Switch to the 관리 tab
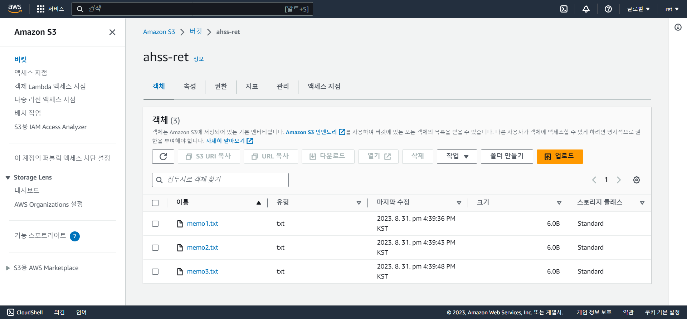Screen dimensions: 687x319 [x=283, y=86]
